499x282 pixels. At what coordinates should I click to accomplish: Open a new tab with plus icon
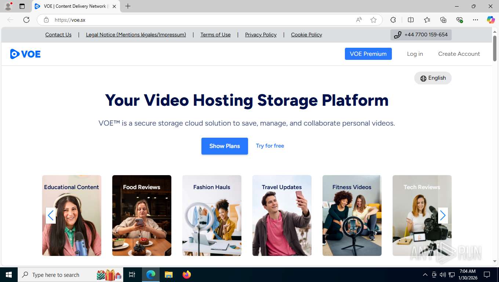(128, 6)
